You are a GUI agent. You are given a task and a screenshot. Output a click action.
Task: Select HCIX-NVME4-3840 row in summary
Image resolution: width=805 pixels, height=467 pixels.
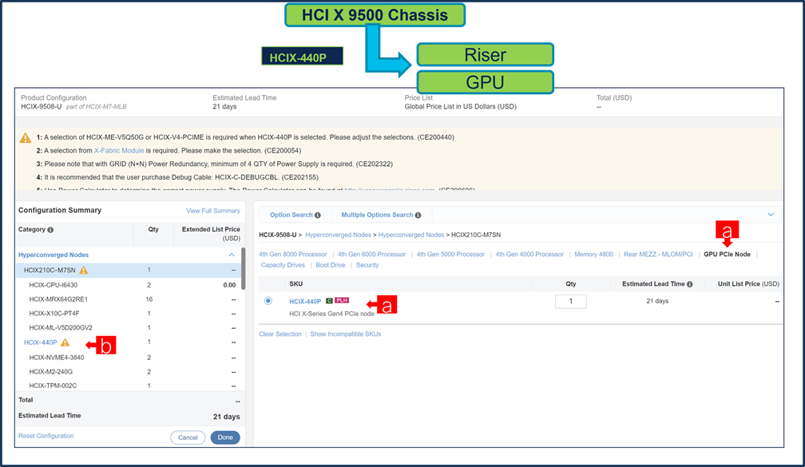129,358
